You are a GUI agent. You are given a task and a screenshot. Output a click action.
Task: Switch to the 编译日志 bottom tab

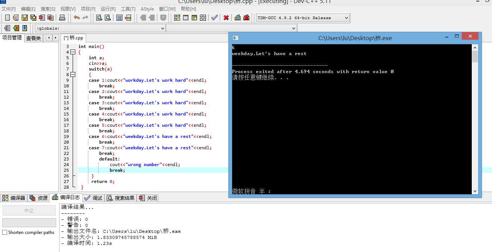tap(66, 197)
